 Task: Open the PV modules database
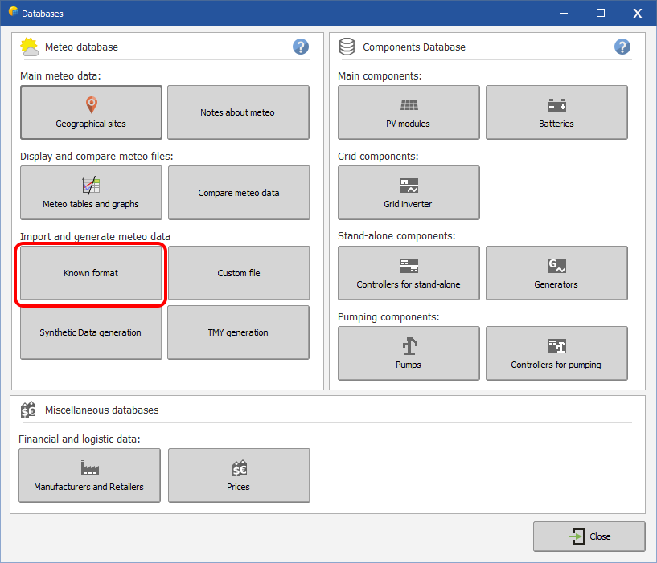click(409, 112)
